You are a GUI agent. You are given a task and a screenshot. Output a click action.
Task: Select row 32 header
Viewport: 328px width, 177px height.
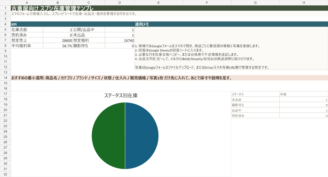(x=5, y=174)
